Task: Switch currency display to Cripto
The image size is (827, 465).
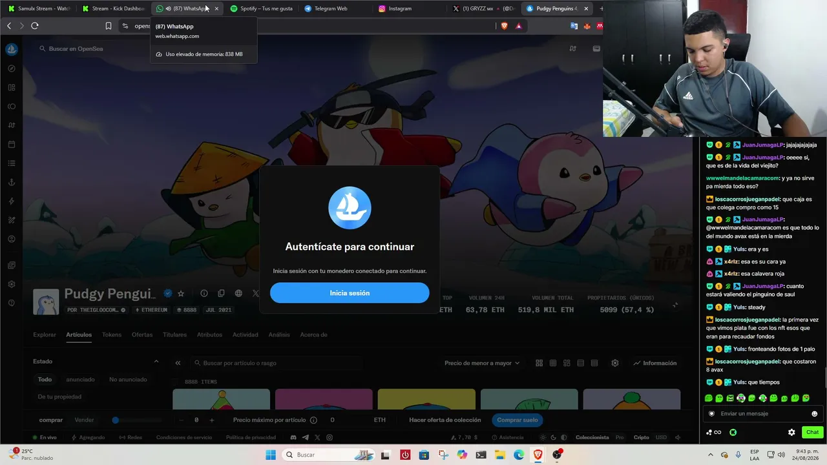Action: click(x=642, y=437)
